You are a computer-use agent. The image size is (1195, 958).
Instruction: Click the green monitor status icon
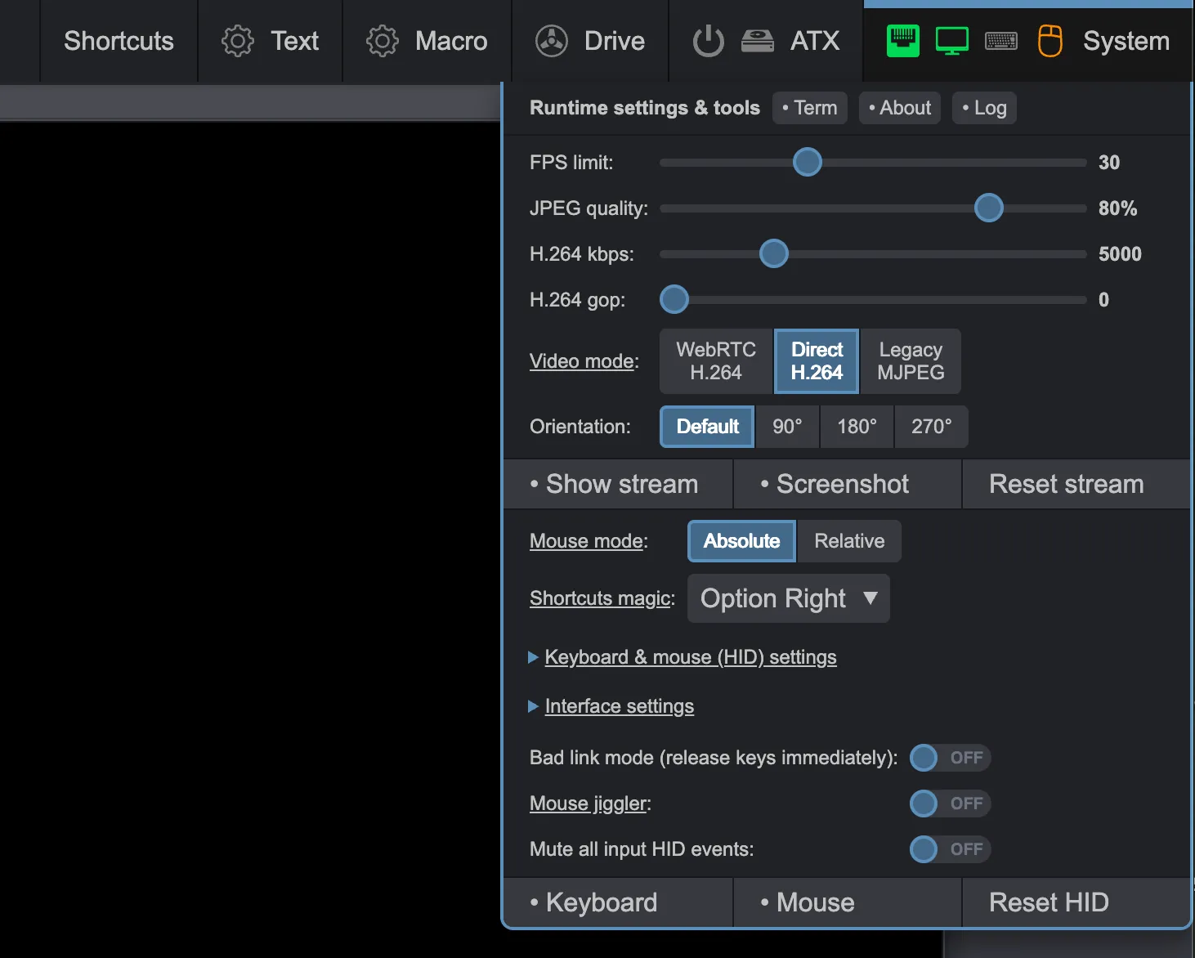click(x=952, y=41)
